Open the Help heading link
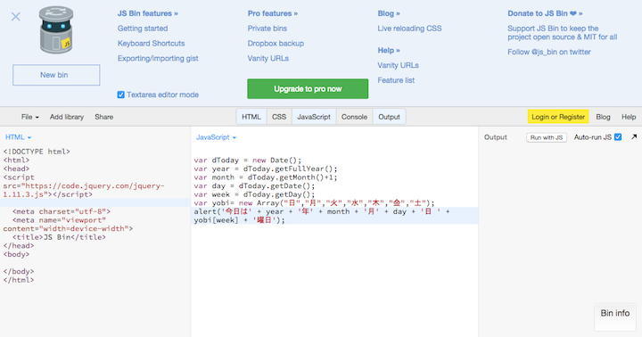The width and height of the screenshot is (642, 337). [389, 50]
